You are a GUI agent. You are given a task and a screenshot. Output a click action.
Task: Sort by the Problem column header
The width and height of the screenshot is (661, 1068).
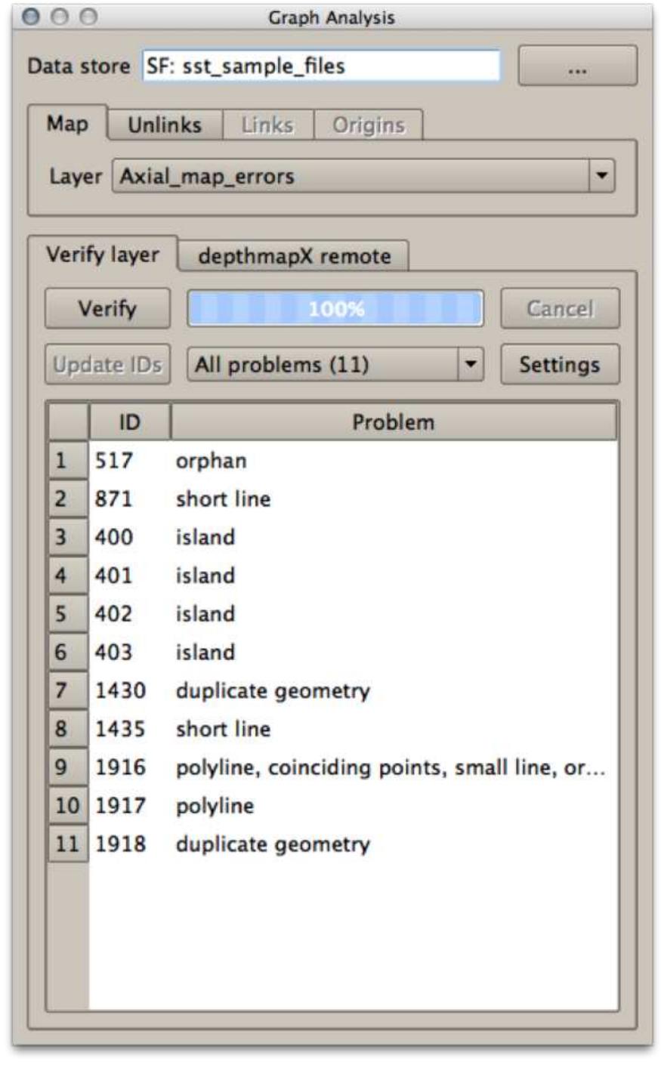[x=394, y=422]
